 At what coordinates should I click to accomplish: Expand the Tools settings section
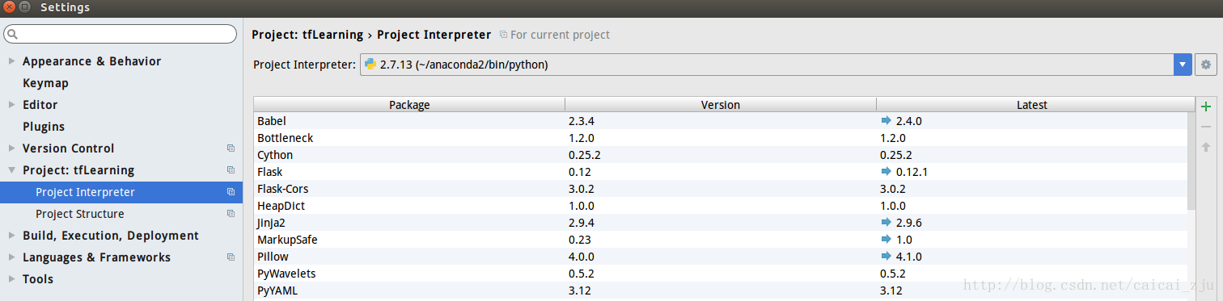pyautogui.click(x=11, y=279)
